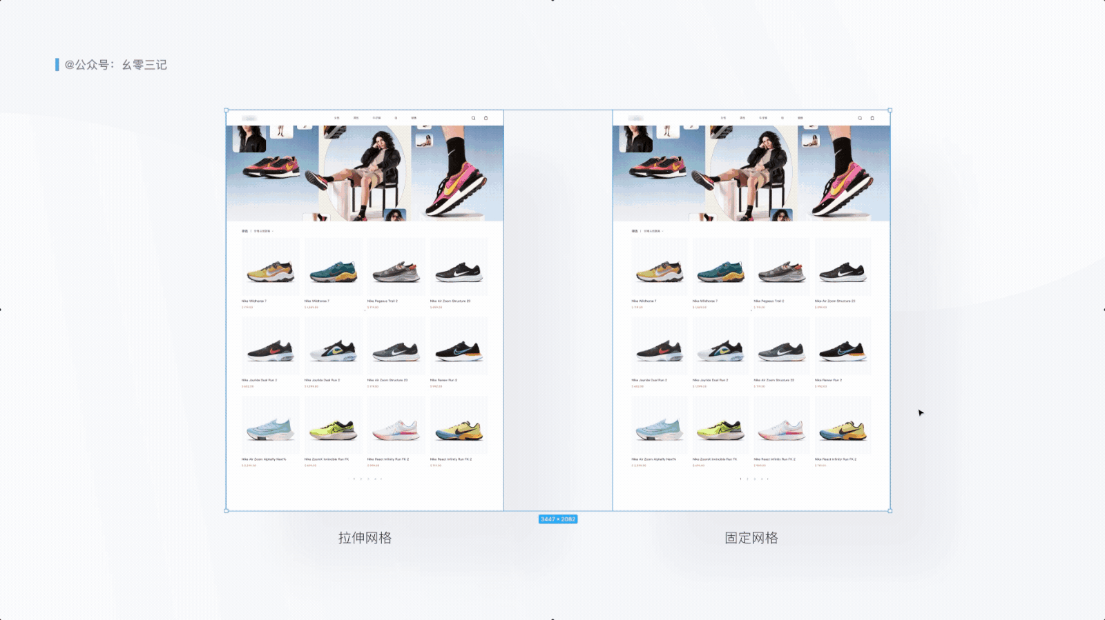Open Nike Renew Run 2 shoe image, 拉伸网格 page

pos(459,346)
